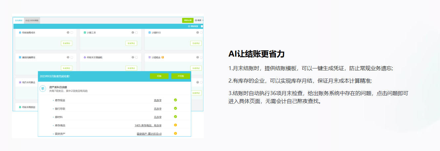
Task: Click the 结转本期损益 green icon
Action: 20,107
